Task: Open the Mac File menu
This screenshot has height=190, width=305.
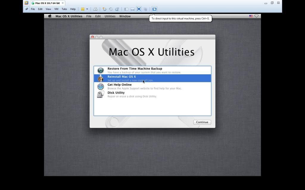Action: [89, 16]
